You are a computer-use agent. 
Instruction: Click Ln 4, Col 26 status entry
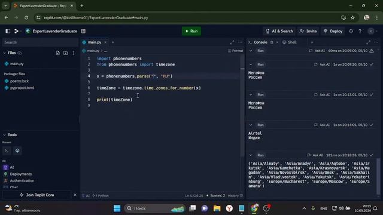point(194,195)
